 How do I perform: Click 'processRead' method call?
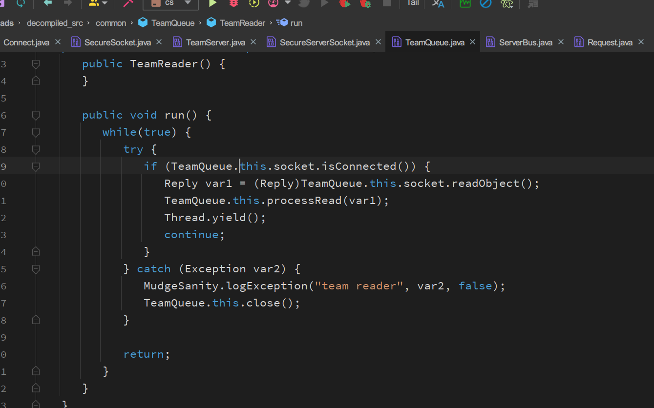click(x=304, y=201)
